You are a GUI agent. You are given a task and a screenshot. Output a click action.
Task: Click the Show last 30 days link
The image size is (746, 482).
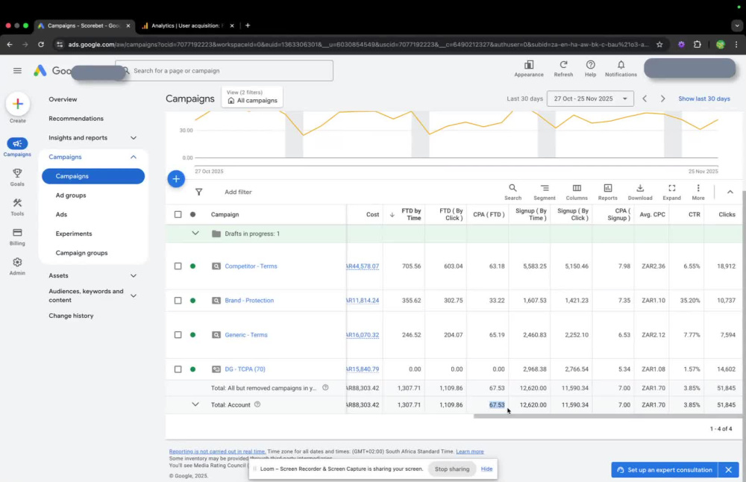pyautogui.click(x=703, y=98)
